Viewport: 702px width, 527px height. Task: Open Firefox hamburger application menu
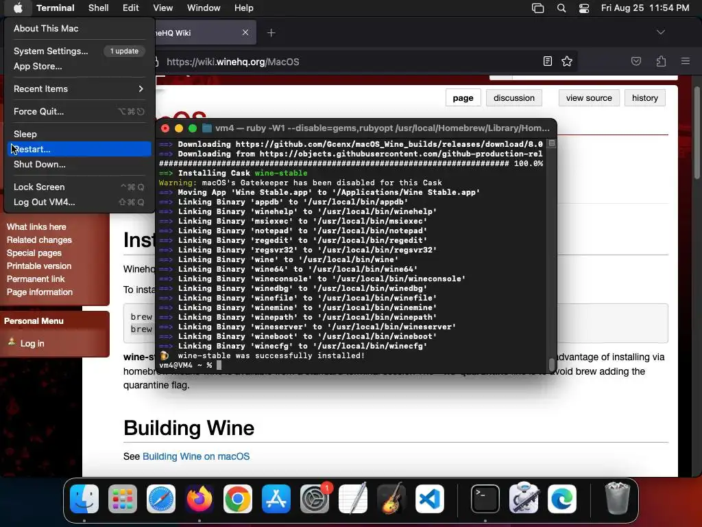point(686,61)
